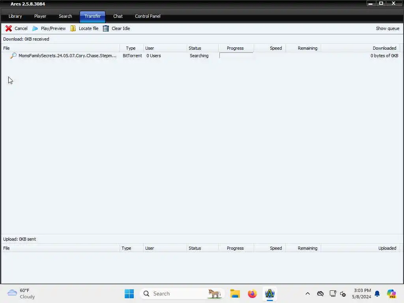Click the download Speed column header
The height and width of the screenshot is (303, 404).
(270, 48)
